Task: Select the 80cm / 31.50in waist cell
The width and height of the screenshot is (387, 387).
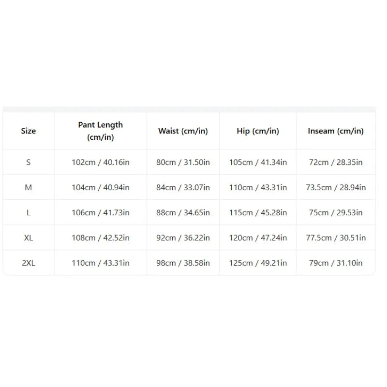Action: (x=183, y=163)
